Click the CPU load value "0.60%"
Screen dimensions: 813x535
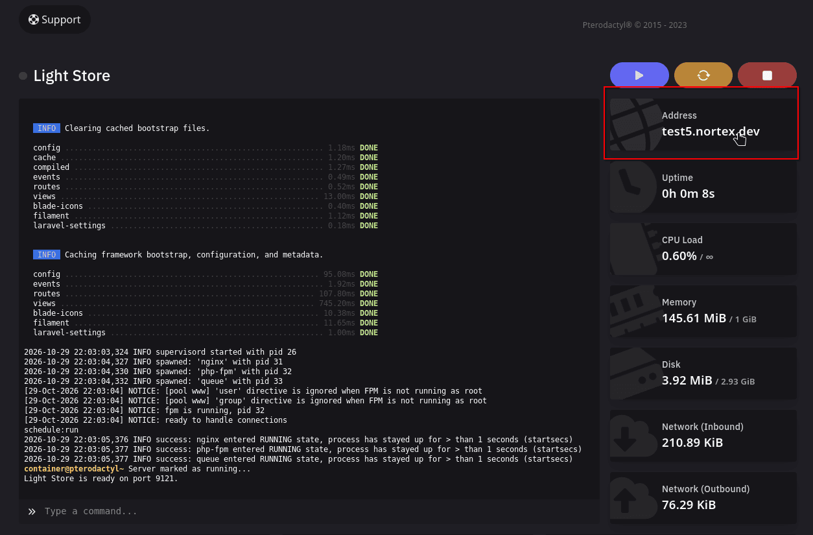(x=679, y=256)
